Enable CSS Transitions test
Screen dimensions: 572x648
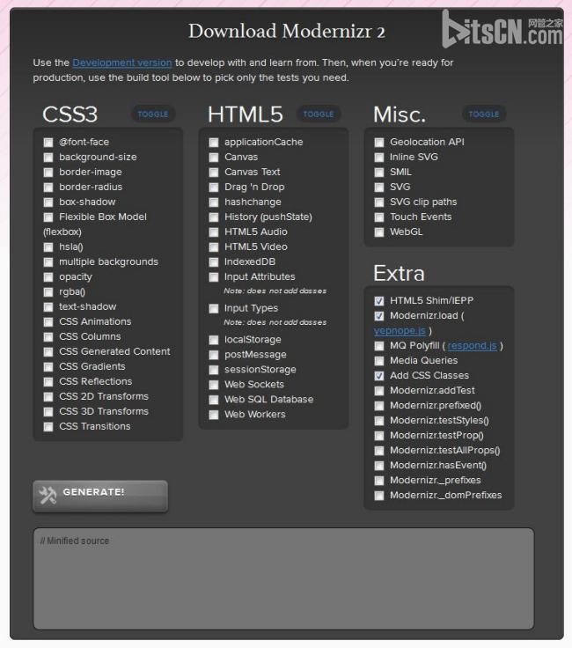(x=48, y=427)
